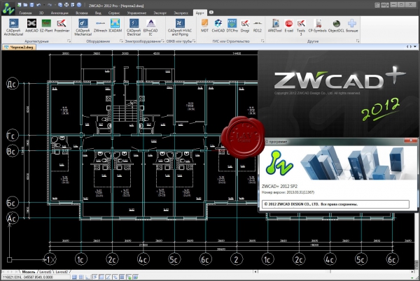
Task: Expand the Электрооборудование panel launcher
Action: [162, 41]
